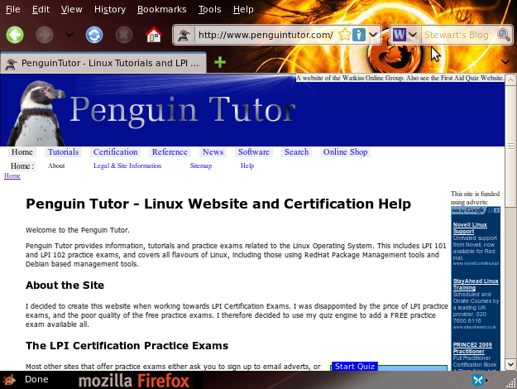The image size is (517, 389).
Task: Click the penguin site icon in the address bar
Action: 184,35
